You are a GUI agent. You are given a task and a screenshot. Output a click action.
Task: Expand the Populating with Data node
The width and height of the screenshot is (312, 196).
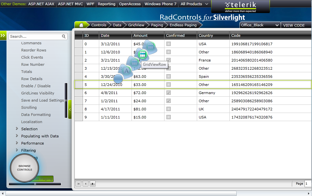click(17, 136)
